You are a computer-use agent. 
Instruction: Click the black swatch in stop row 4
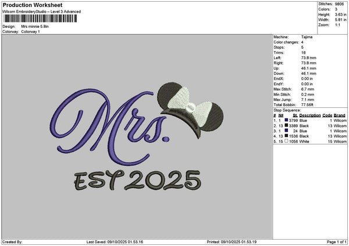pyautogui.click(x=286, y=136)
